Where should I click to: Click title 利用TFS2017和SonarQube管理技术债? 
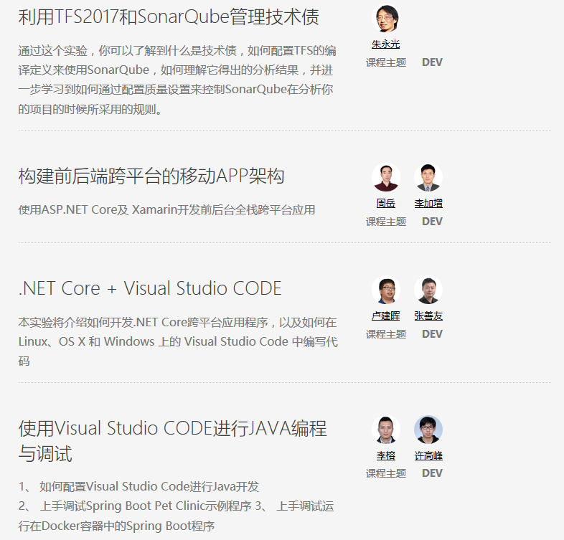coord(169,17)
